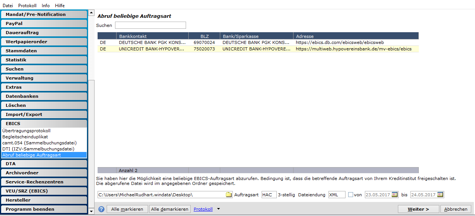Click BLZ cell 69070024
The image size is (475, 216).
point(204,42)
